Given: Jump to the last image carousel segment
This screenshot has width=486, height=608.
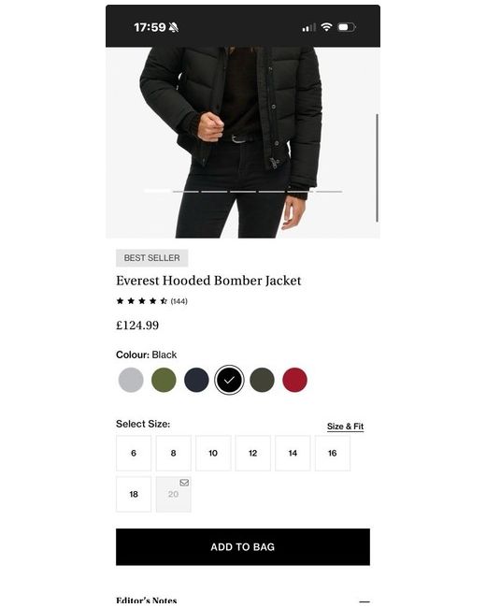Looking at the screenshot, I should 329,192.
